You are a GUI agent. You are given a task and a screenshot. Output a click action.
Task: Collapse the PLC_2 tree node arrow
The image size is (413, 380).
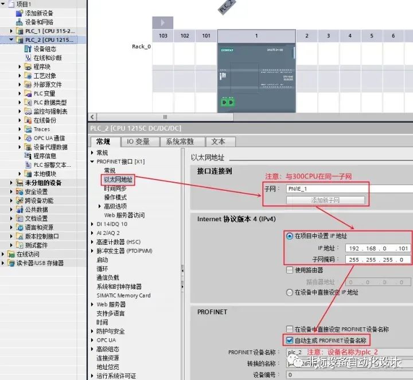(11, 40)
